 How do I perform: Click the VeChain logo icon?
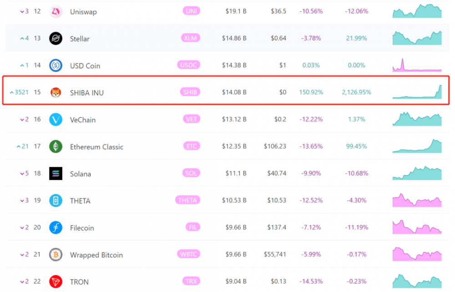(x=56, y=120)
